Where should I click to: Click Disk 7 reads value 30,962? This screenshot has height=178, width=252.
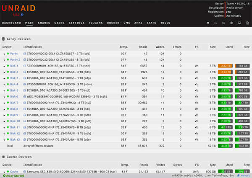tap(142, 103)
